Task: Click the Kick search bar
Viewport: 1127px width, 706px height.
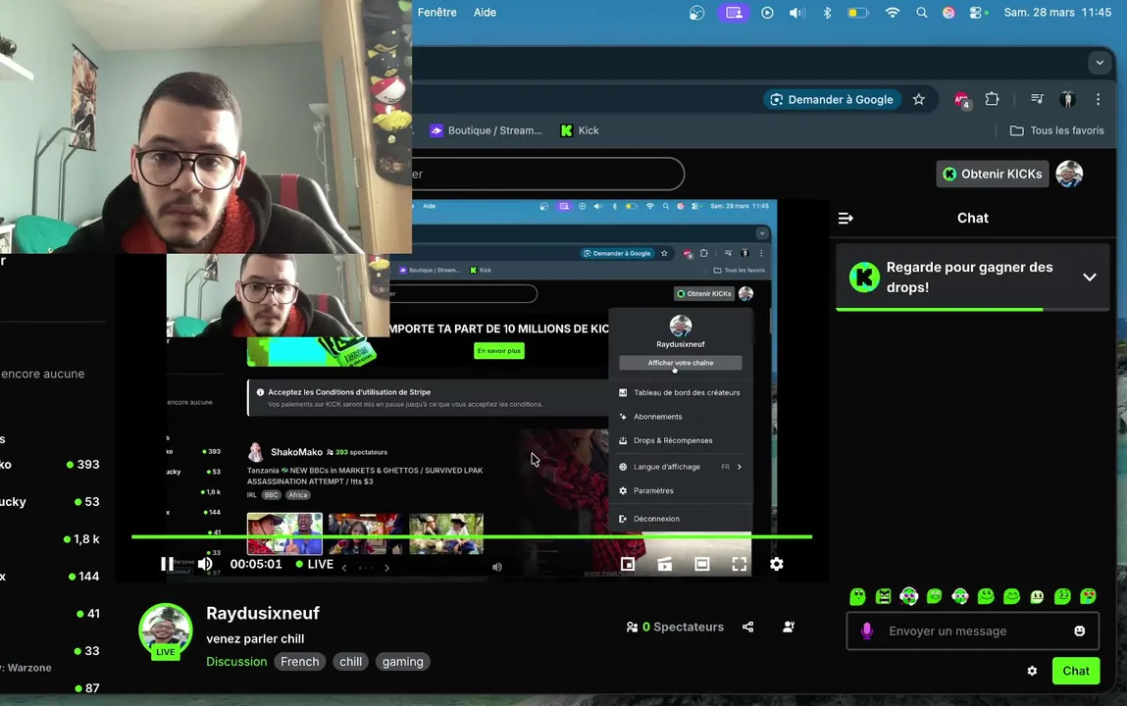Action: 547,174
